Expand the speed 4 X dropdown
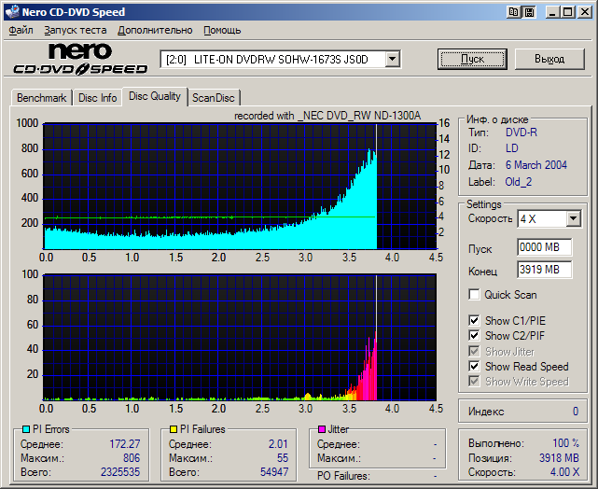Viewport: 598px width, 489px height. [x=573, y=218]
